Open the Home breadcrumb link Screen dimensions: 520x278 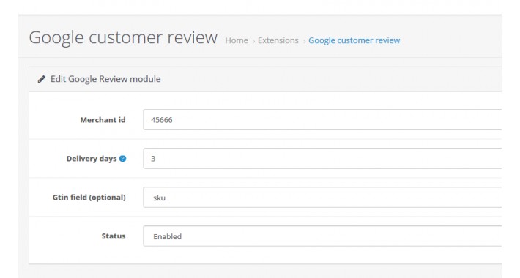(x=237, y=40)
